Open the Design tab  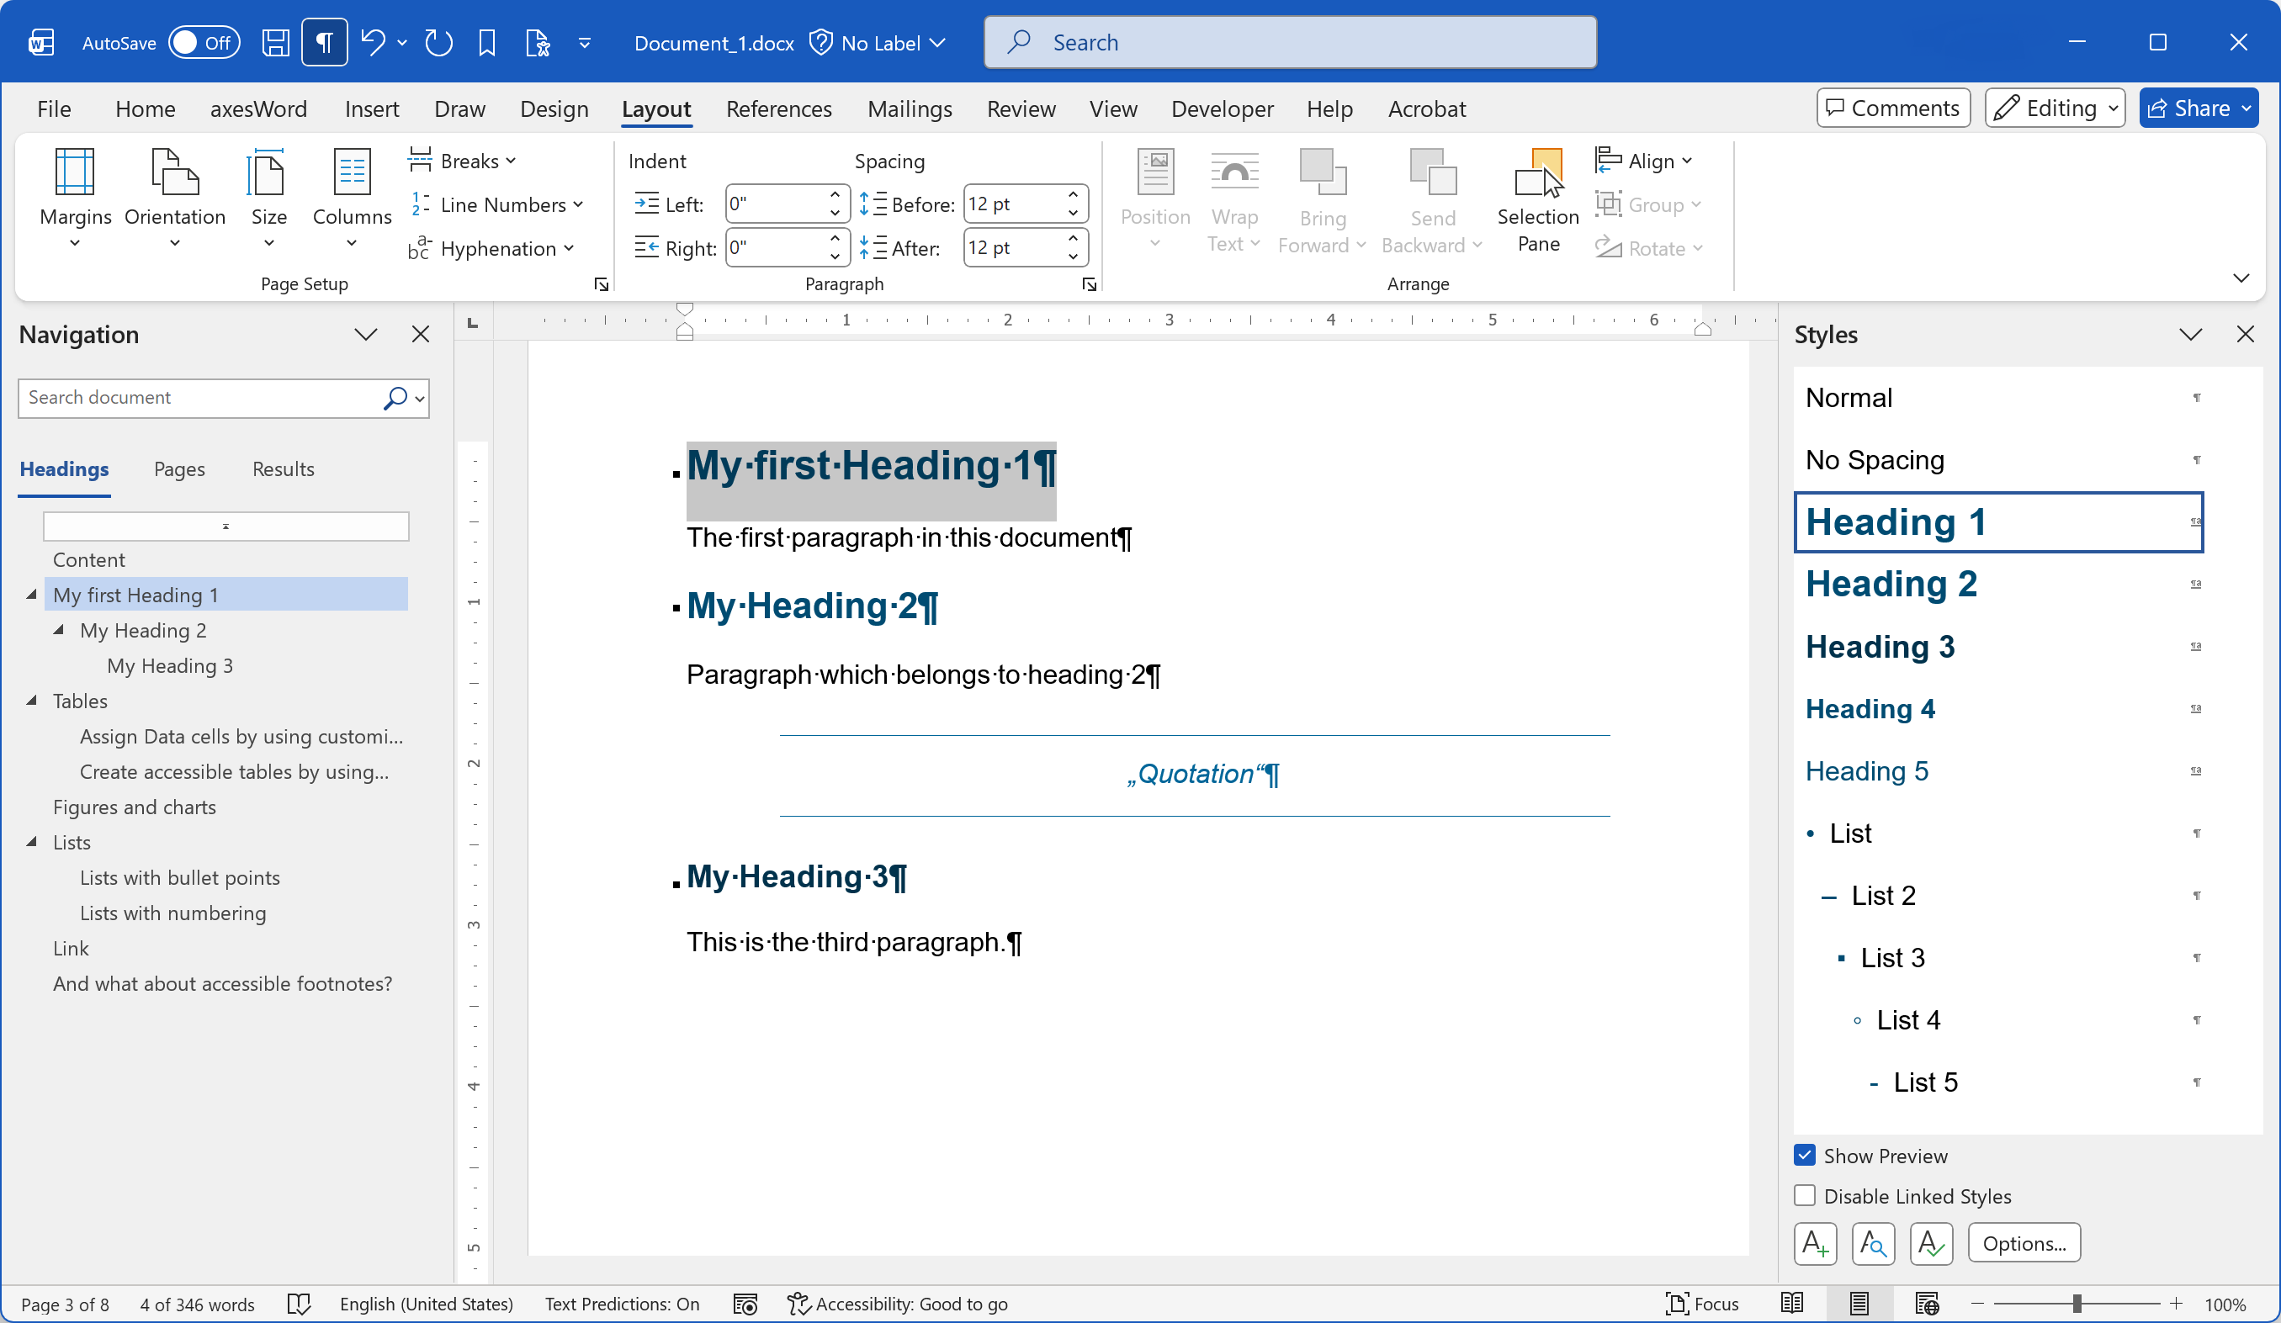(x=554, y=108)
